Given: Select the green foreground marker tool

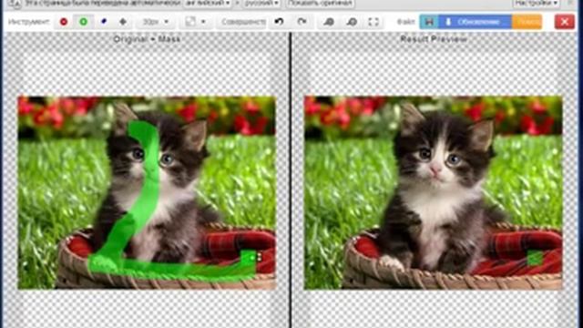Looking at the screenshot, I should pos(84,22).
